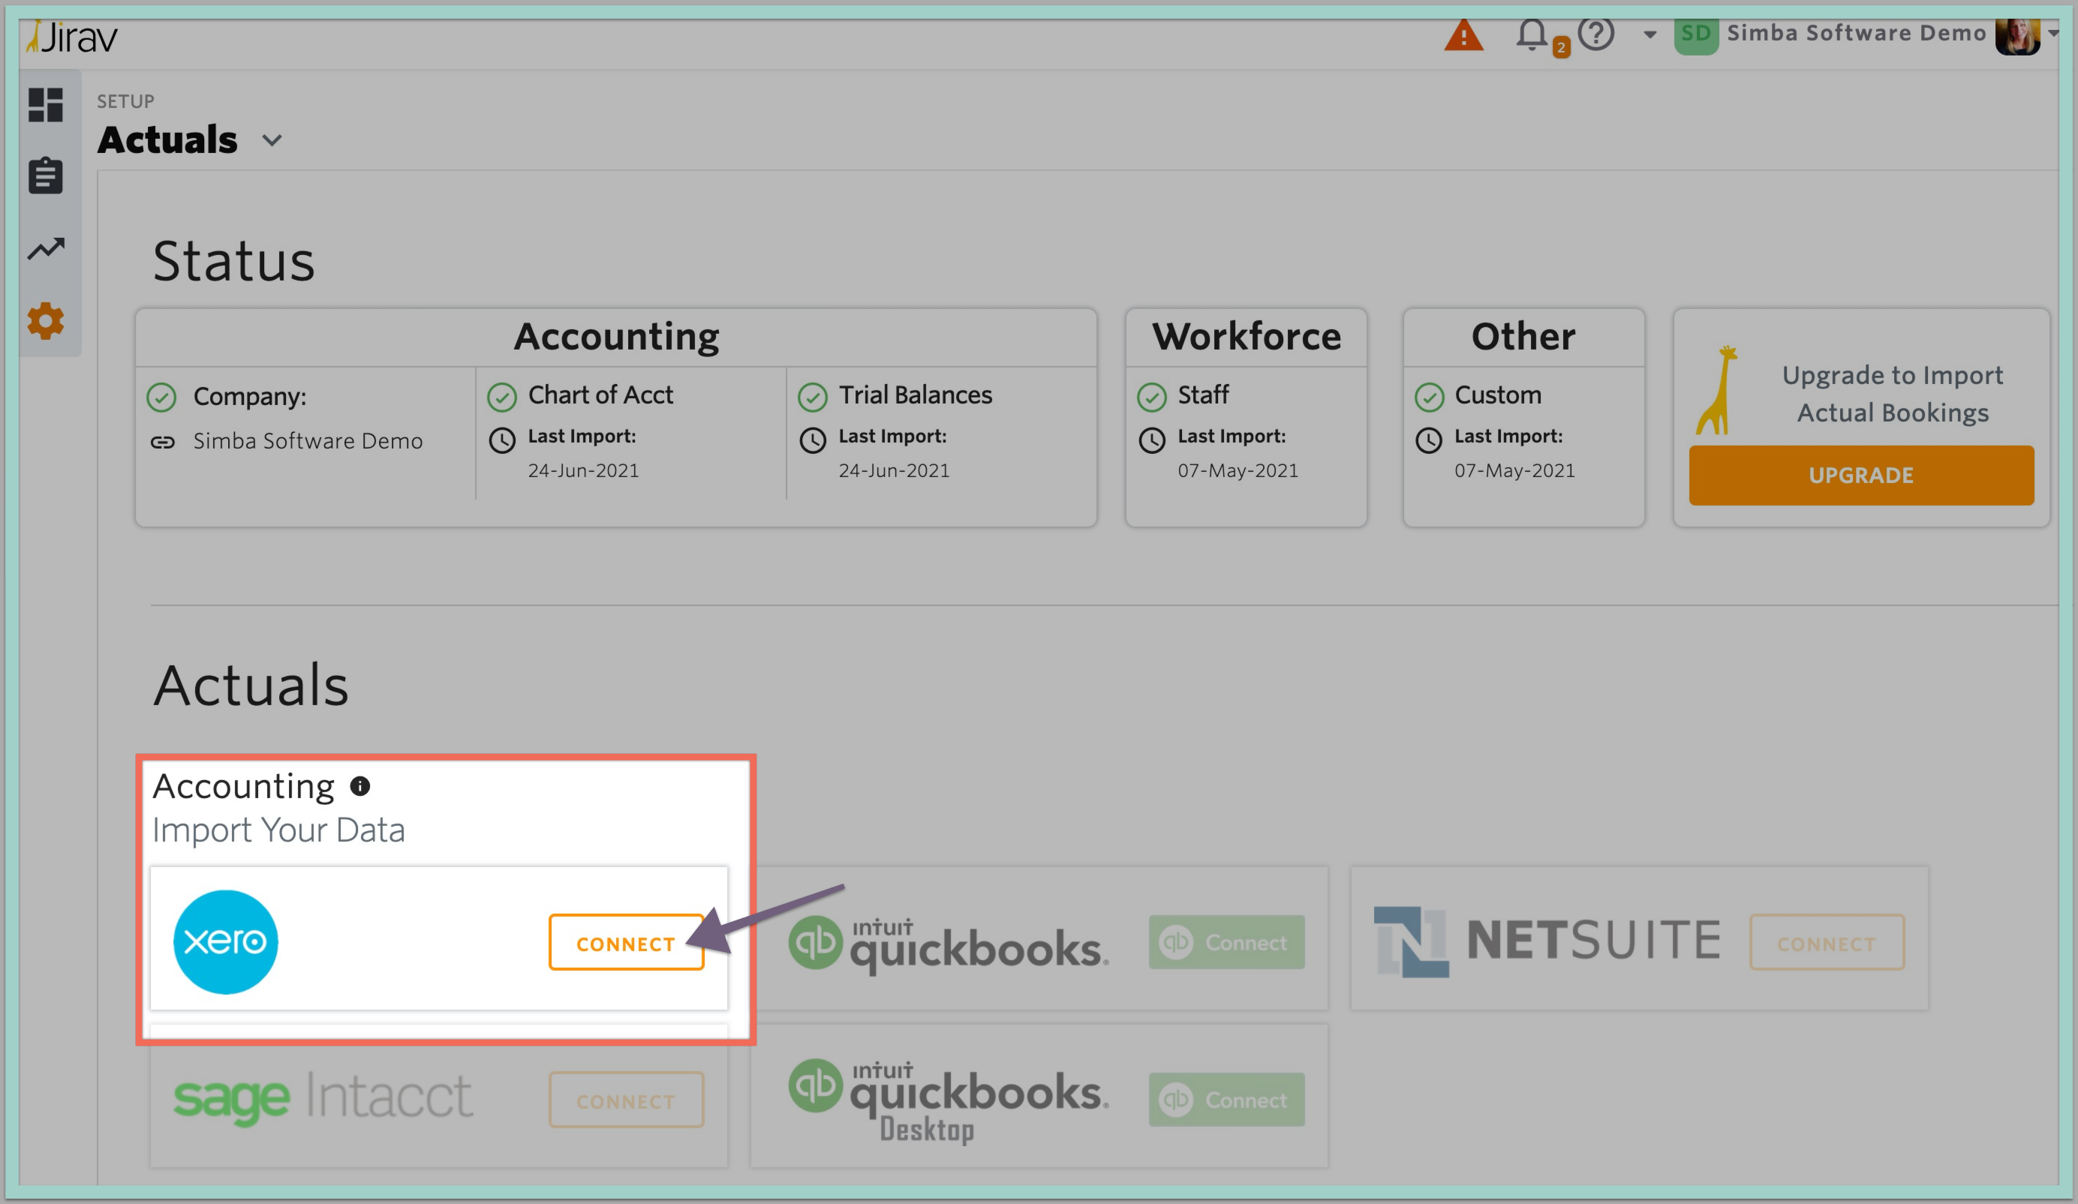Click the Chart of Acct clock icon

501,440
